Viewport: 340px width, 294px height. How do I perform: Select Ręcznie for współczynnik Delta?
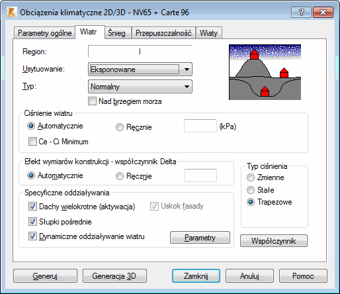coord(120,176)
